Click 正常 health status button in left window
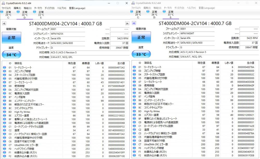The width and height of the screenshot is (260, 159). point(11,38)
